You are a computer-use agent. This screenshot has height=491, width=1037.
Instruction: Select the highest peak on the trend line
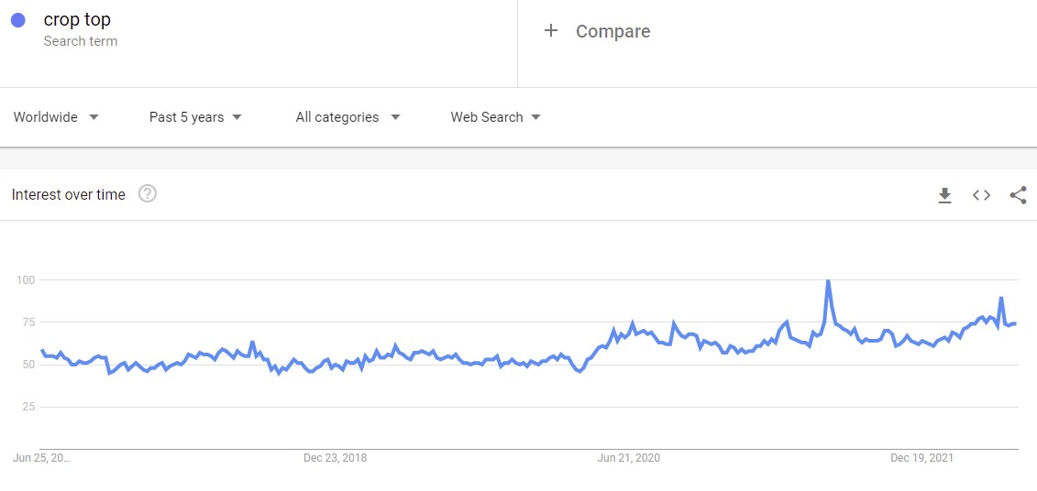tap(828, 281)
